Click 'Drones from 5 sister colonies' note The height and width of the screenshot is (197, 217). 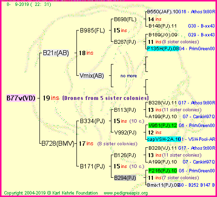(106, 98)
